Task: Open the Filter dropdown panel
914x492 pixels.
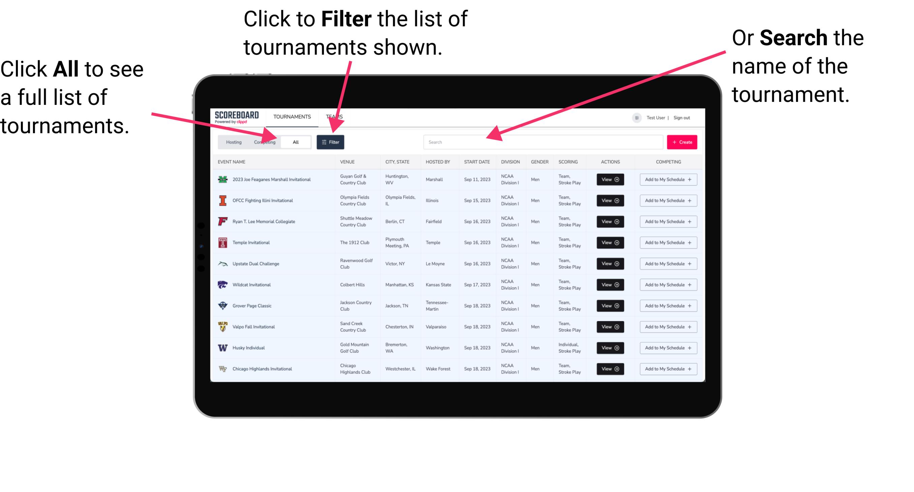Action: [x=331, y=142]
